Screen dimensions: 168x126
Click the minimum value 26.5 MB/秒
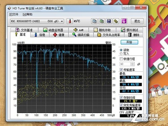[x=131, y=77]
